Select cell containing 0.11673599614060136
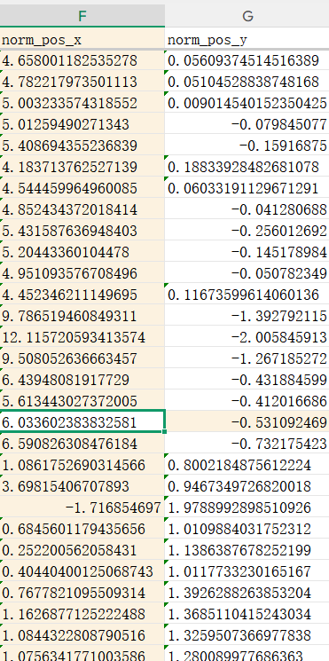This screenshot has width=329, height=661. [x=247, y=295]
